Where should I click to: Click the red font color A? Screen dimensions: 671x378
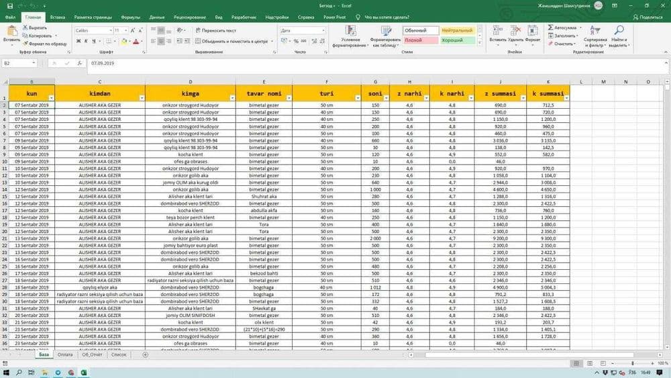pos(136,41)
